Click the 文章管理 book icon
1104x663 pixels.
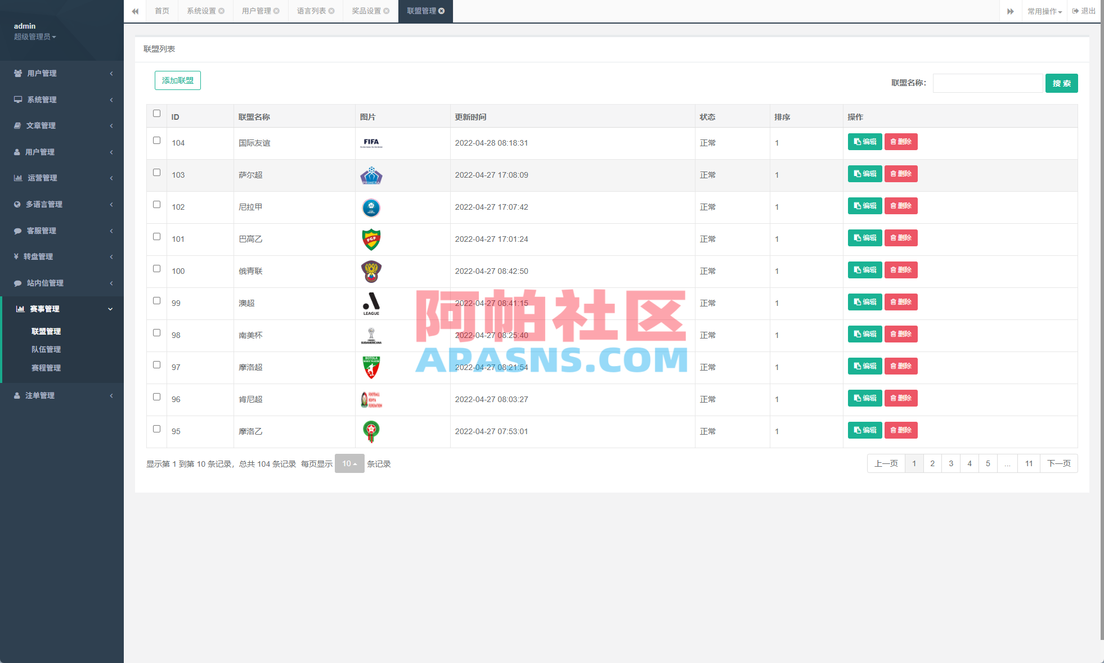(17, 125)
